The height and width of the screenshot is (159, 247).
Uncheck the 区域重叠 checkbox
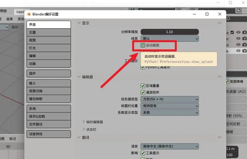tap(143, 85)
